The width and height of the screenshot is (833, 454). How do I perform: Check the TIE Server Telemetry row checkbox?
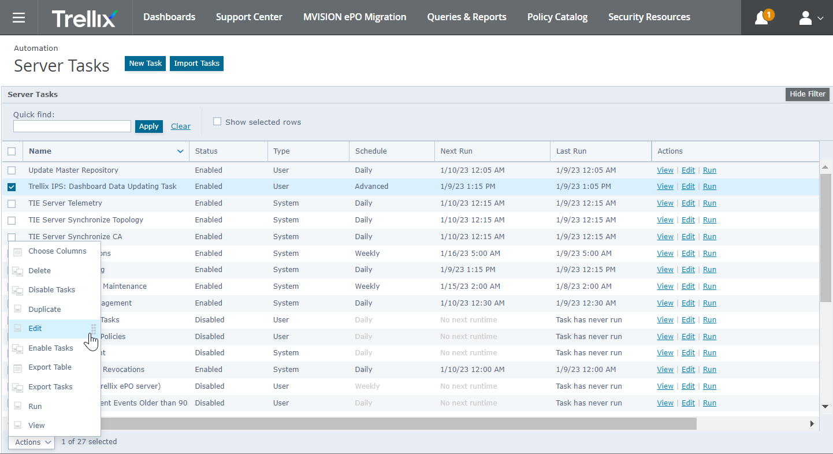(12, 203)
